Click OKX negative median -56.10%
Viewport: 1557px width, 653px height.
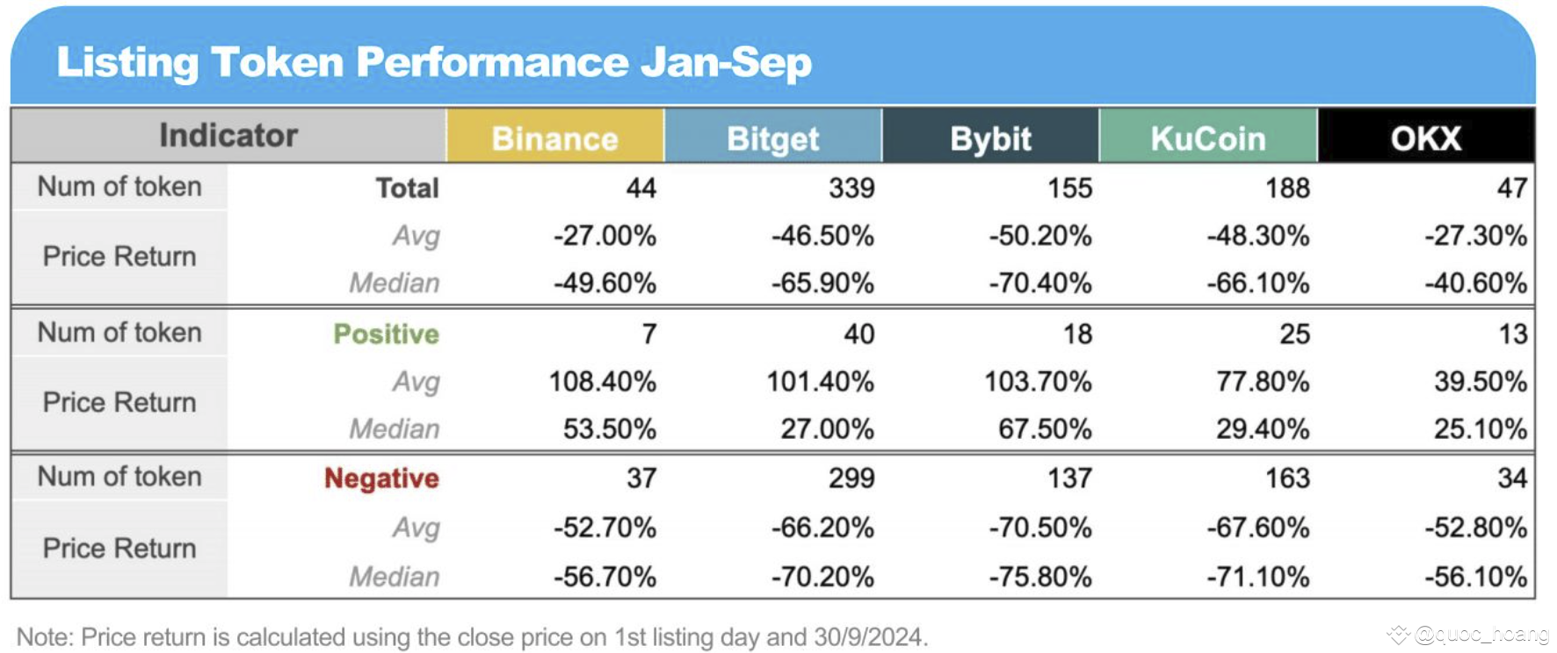pyautogui.click(x=1475, y=577)
